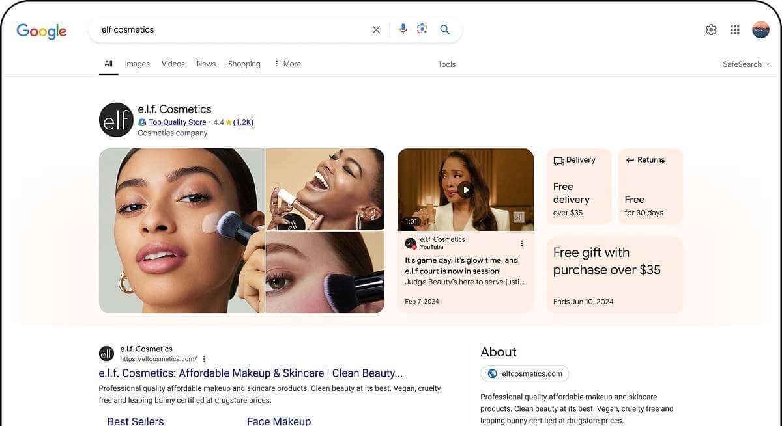Switch to the Images tab
The image size is (782, 426).
(x=137, y=64)
